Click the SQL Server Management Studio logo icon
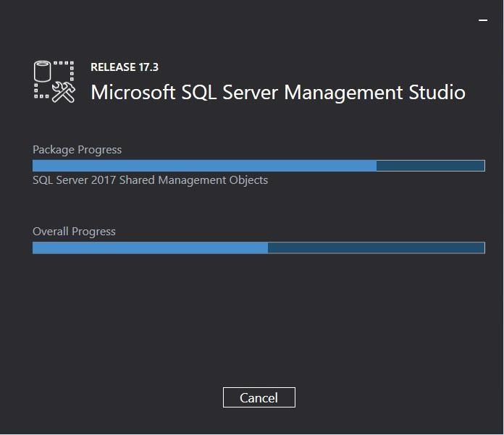504x435 pixels. 54,82
